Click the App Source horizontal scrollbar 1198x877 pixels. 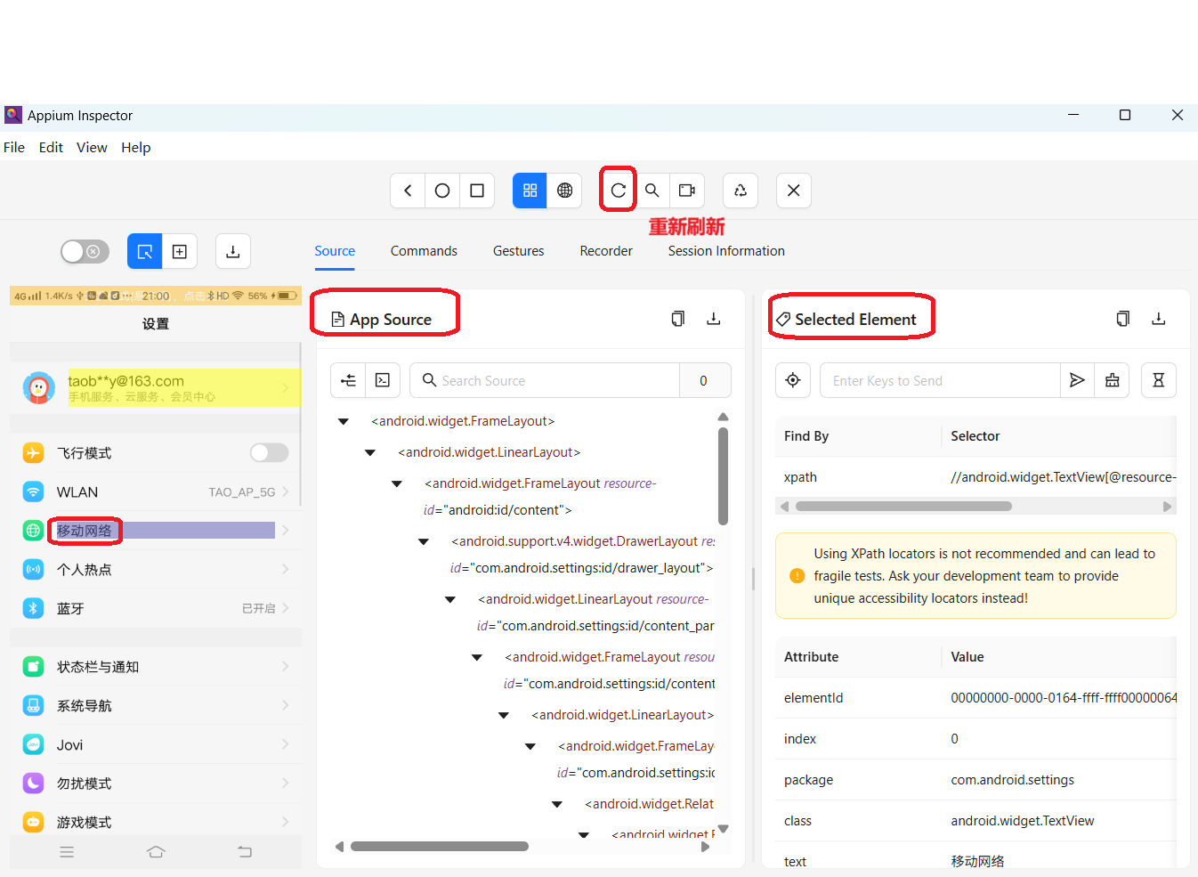pyautogui.click(x=440, y=847)
